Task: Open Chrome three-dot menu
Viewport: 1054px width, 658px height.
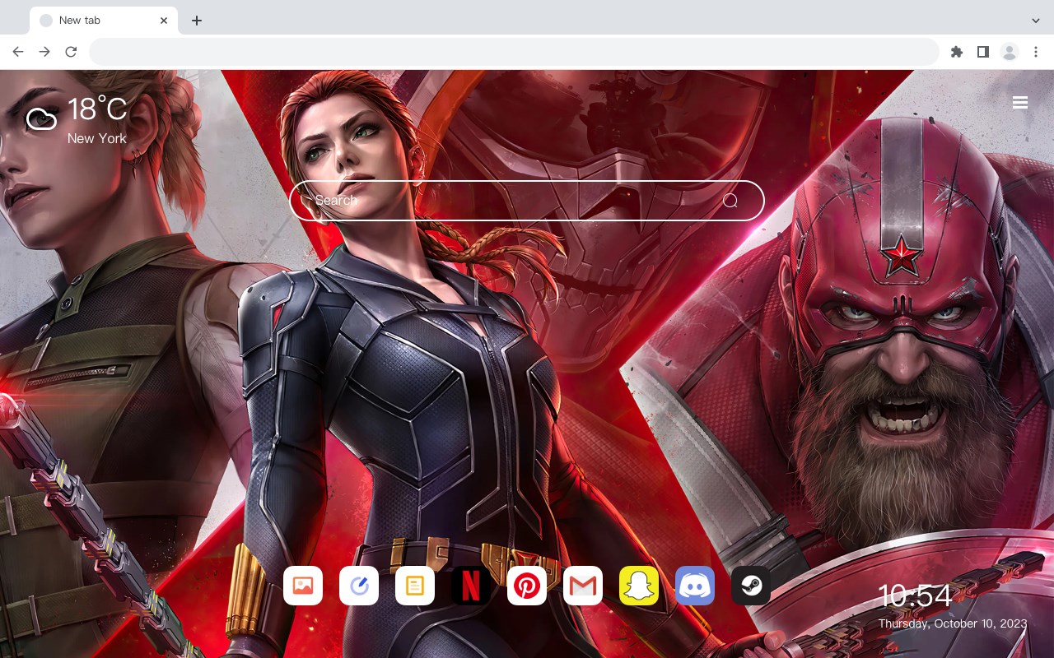Action: click(x=1036, y=52)
